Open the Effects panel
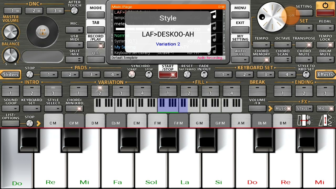Image resolution: width=336 pixels, height=189 pixels. (x=325, y=75)
